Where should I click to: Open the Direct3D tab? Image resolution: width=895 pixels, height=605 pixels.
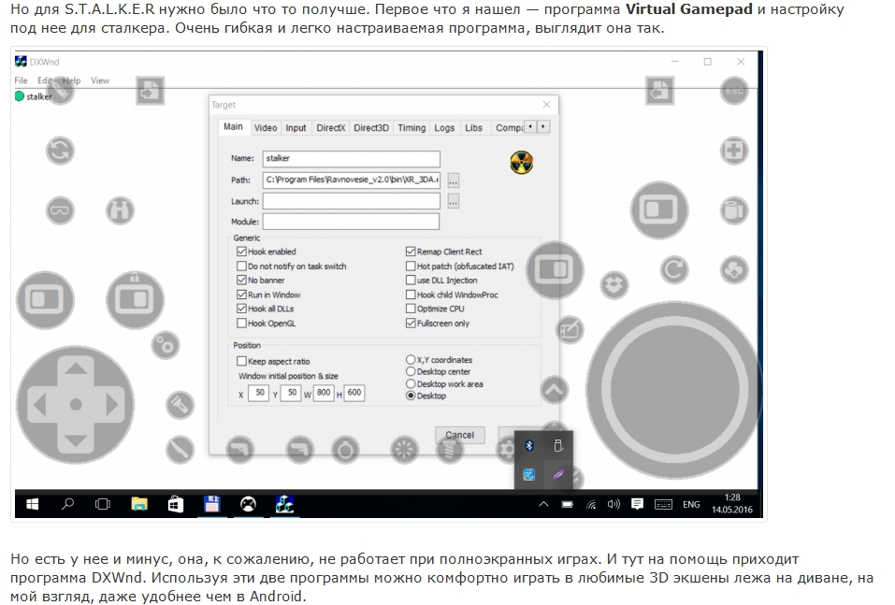pyautogui.click(x=371, y=128)
